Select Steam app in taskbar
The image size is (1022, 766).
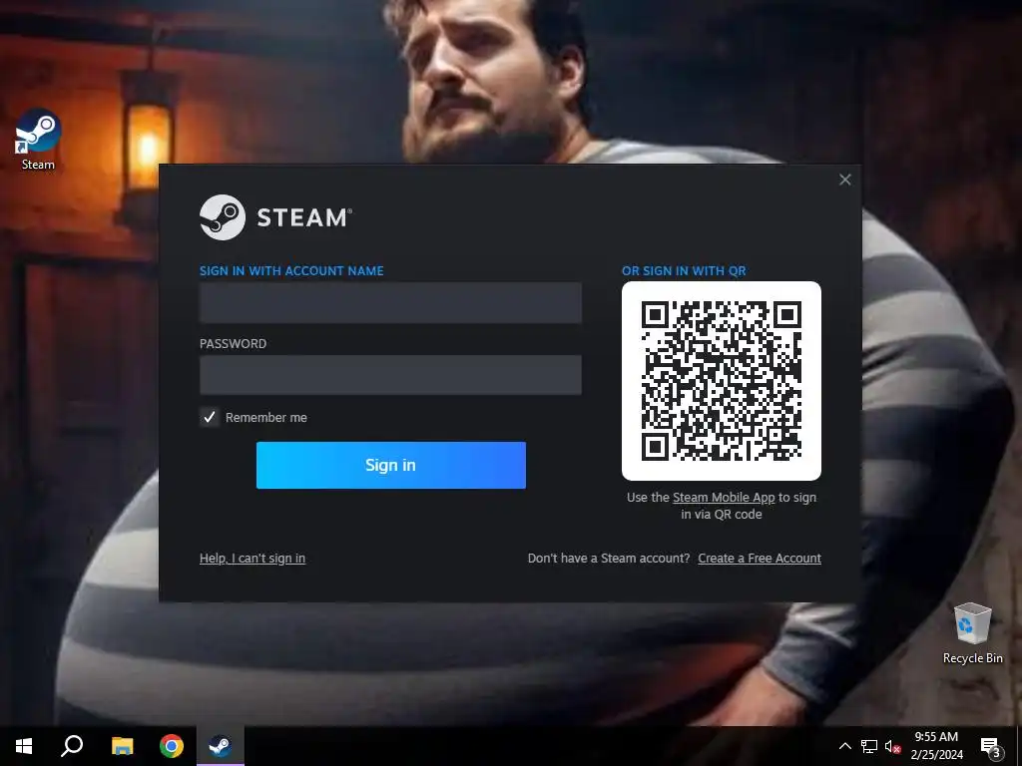pos(221,746)
